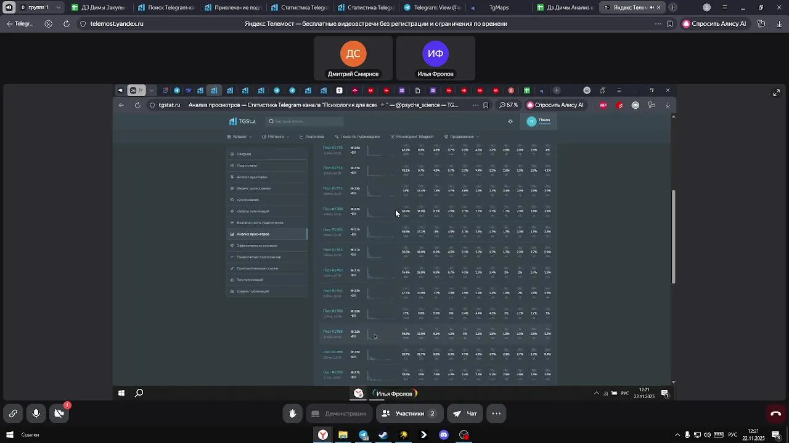
Task: Switch to the Дз Димы Анализ tab
Action: click(565, 7)
